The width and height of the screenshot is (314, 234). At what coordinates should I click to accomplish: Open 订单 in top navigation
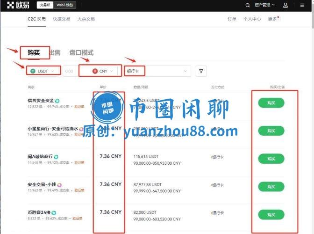[232, 19]
